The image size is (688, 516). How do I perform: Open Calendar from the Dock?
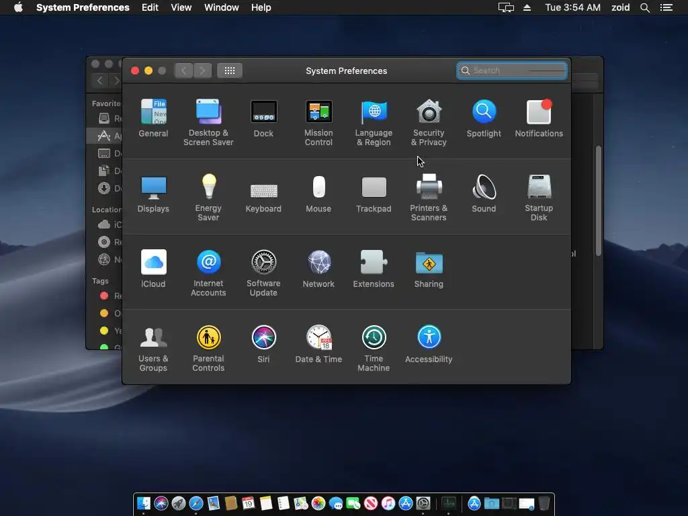249,503
